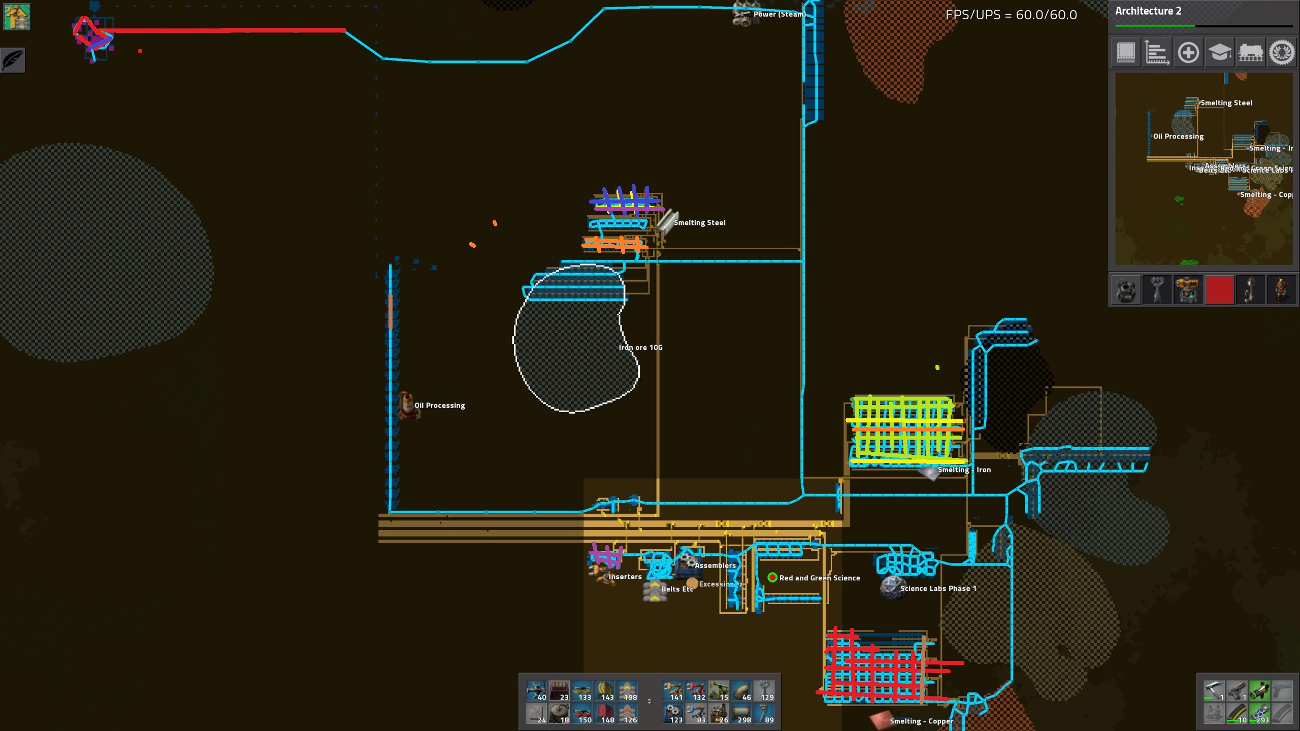Select quickbar slot with count 129
The height and width of the screenshot is (731, 1300).
[764, 691]
